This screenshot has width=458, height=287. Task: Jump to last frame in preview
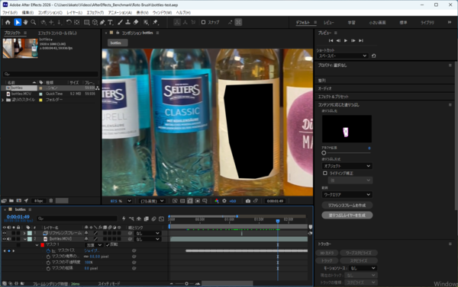point(361,40)
